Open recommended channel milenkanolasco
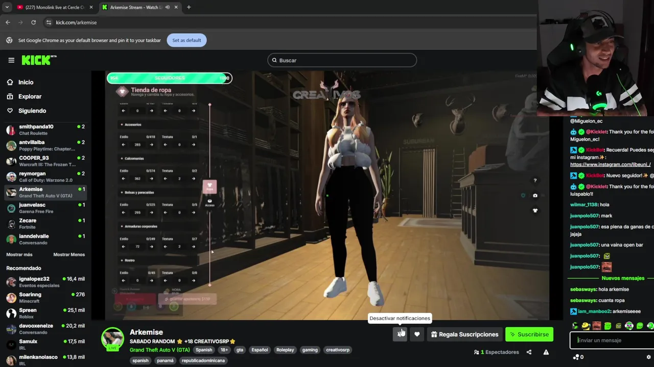 coord(46,360)
